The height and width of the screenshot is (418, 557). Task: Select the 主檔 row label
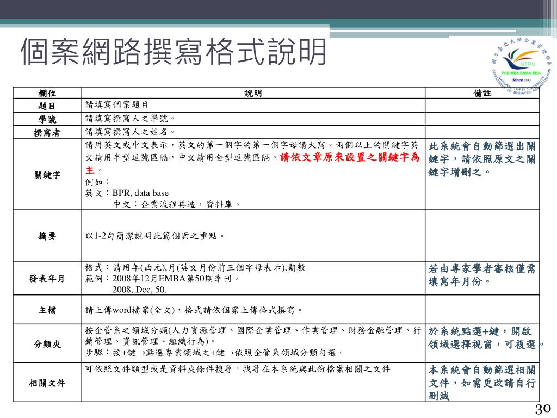pyautogui.click(x=47, y=310)
